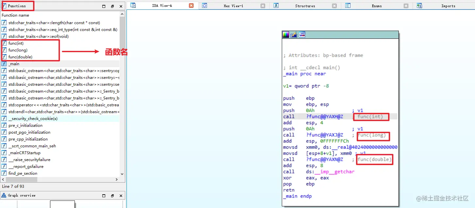Screen dimensions: 475x208
Task: Sort by the Function name column header
Action: tap(60, 15)
